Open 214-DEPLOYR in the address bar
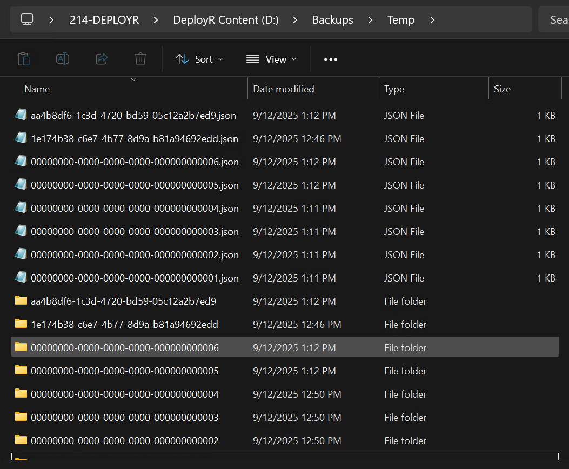This screenshot has height=469, width=569. point(104,19)
